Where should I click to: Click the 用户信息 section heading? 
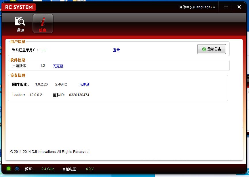pos(18,42)
